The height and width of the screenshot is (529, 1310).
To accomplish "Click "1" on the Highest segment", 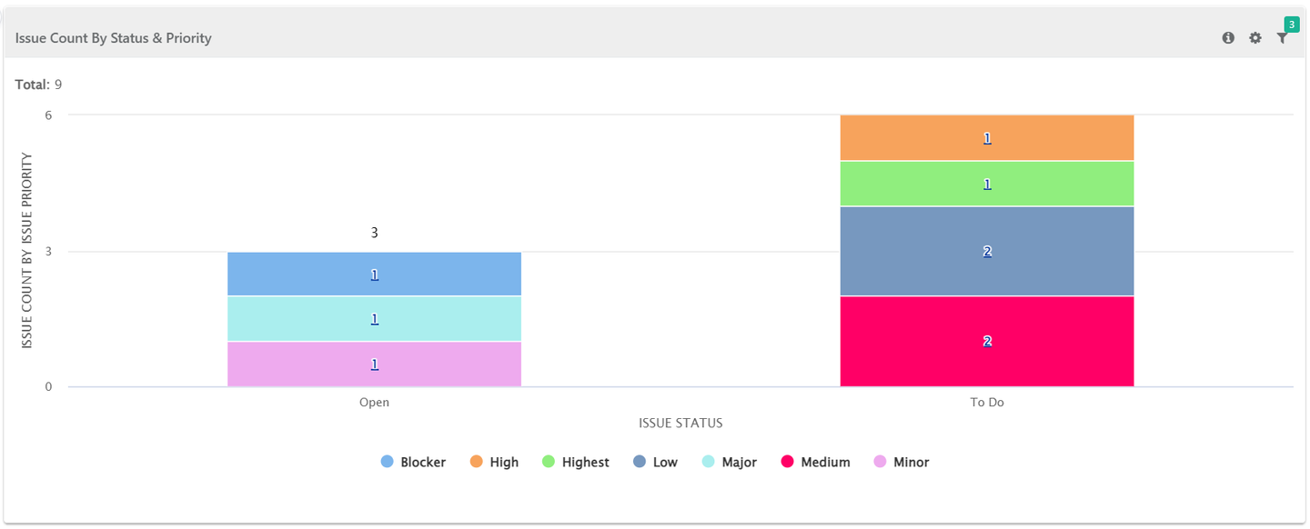I will [987, 183].
